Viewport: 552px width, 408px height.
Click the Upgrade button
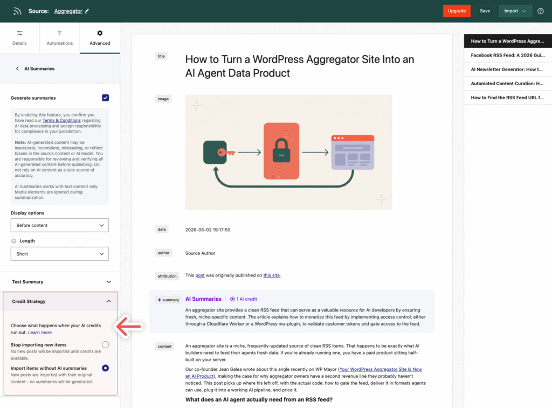click(x=457, y=11)
